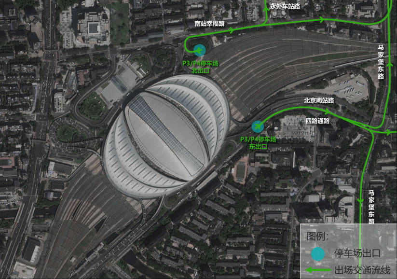Click the 出场交通流线 legend text
The image size is (397, 279).
pos(362,270)
